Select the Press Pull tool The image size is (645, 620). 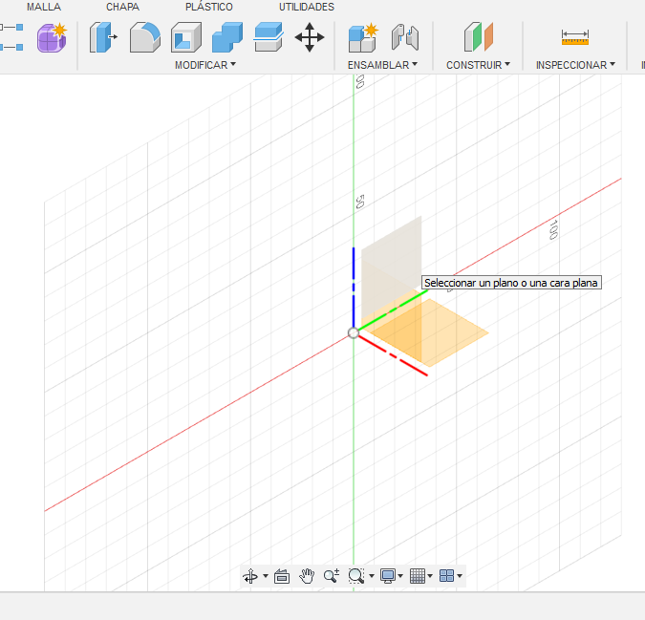click(103, 37)
